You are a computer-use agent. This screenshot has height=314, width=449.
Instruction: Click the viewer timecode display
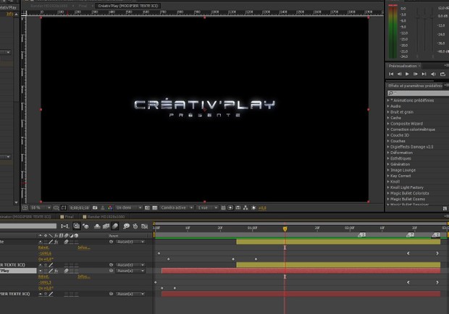coord(80,208)
